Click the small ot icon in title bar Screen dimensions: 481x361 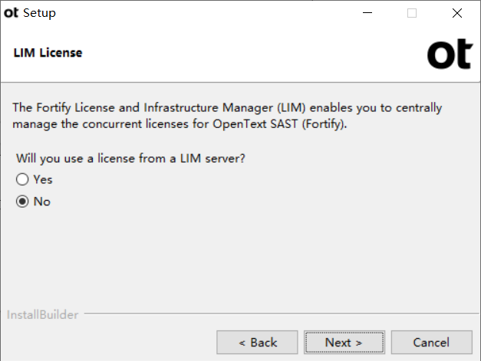[x=11, y=13]
